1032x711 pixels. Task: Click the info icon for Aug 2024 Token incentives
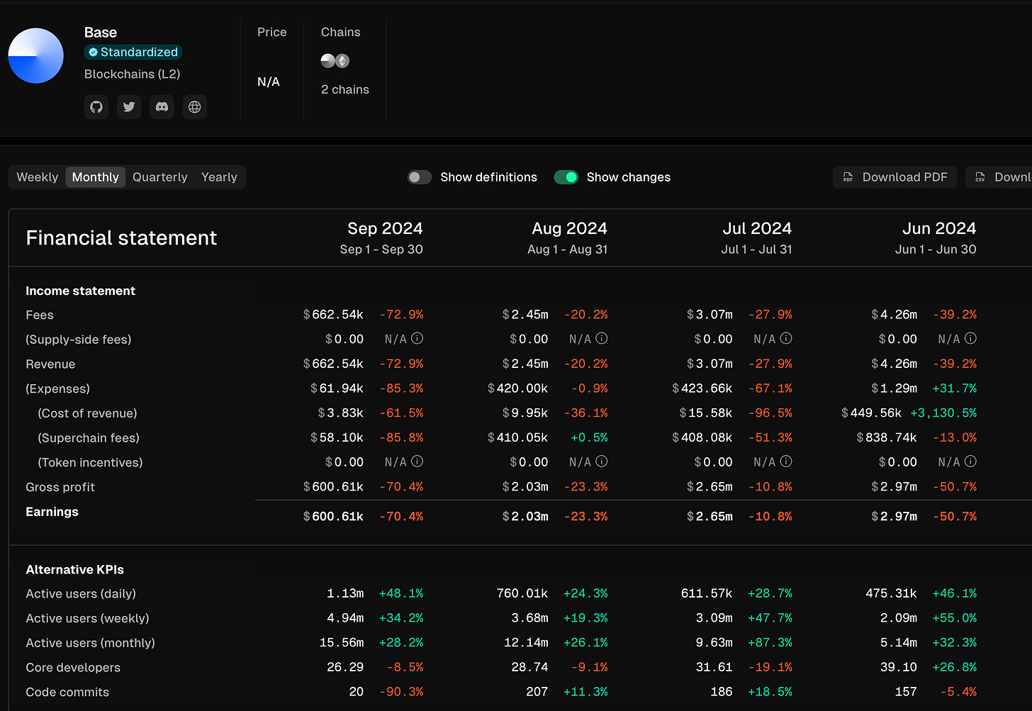coord(602,461)
